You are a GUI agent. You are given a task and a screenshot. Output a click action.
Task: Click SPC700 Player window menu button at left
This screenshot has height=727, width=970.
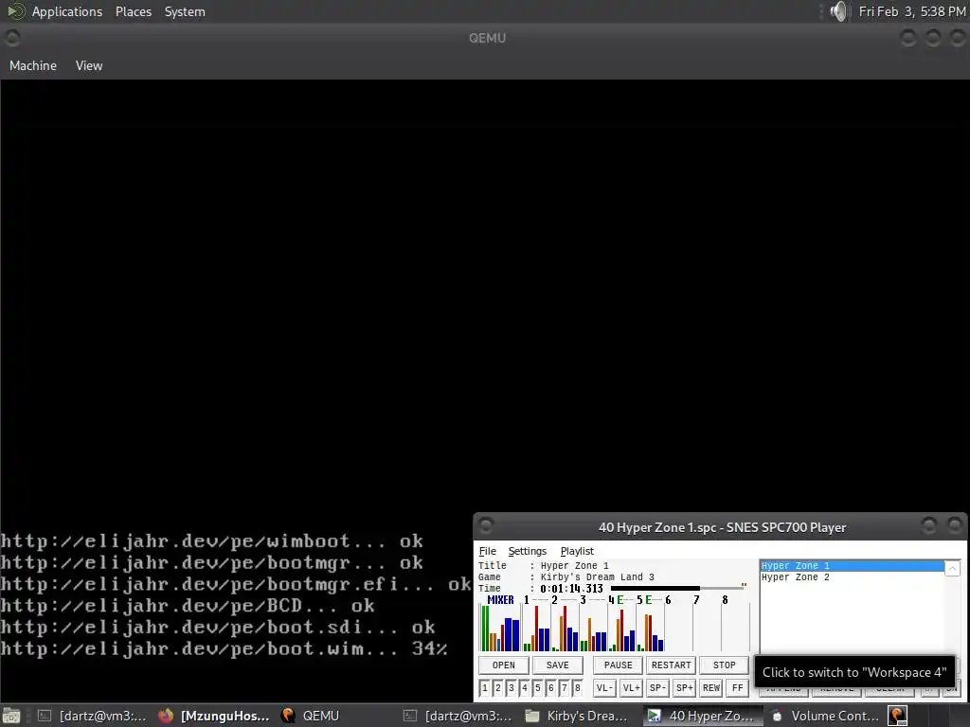coord(486,526)
